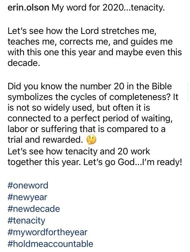Click the word "decade." ending the first paragraph
Viewport: 190px width, 252px height.
tap(24, 63)
